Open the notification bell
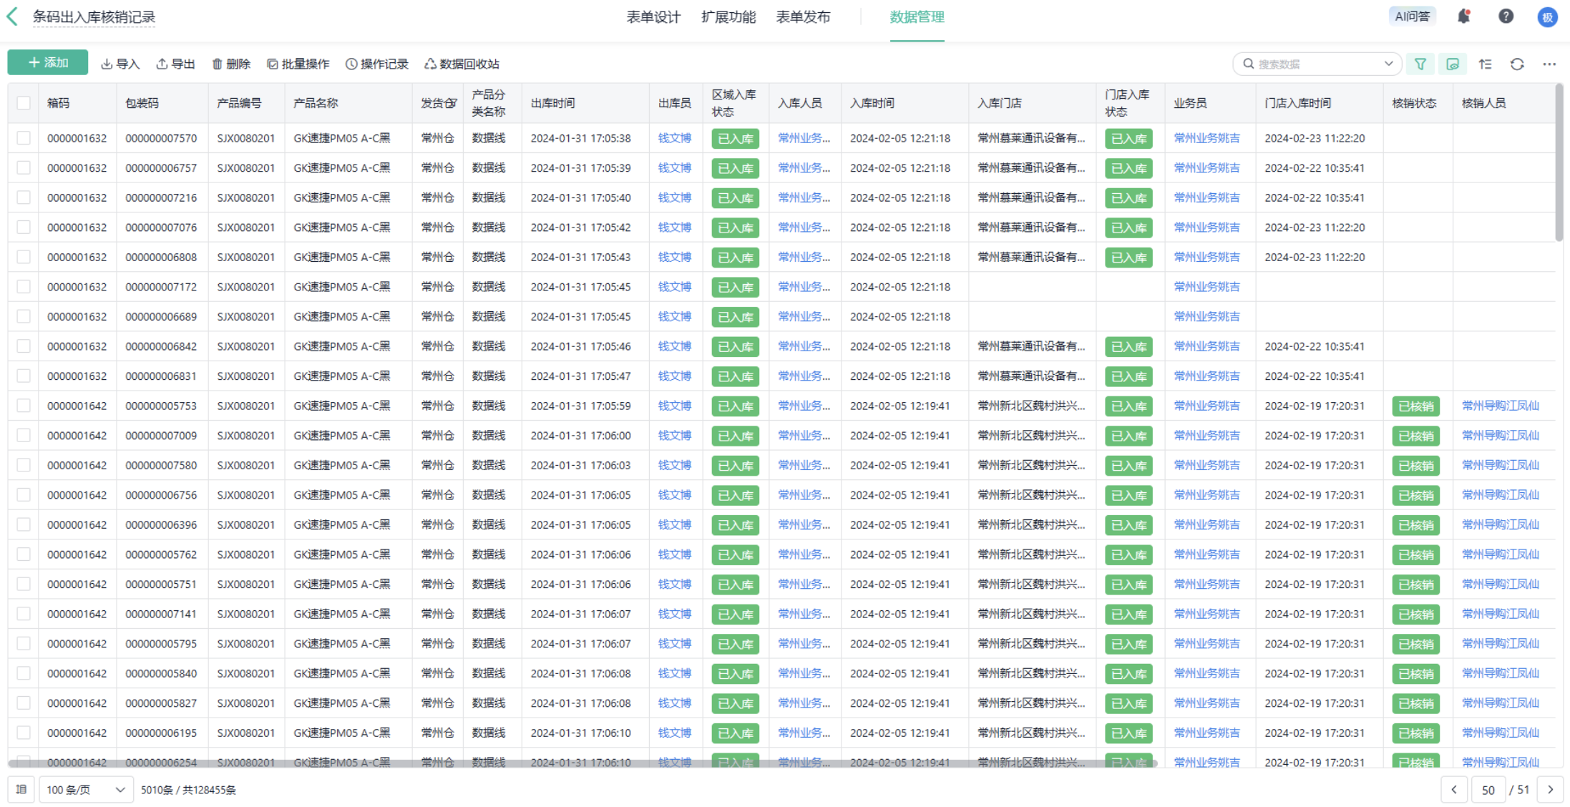Screen dimensions: 1570x807 tap(1463, 16)
